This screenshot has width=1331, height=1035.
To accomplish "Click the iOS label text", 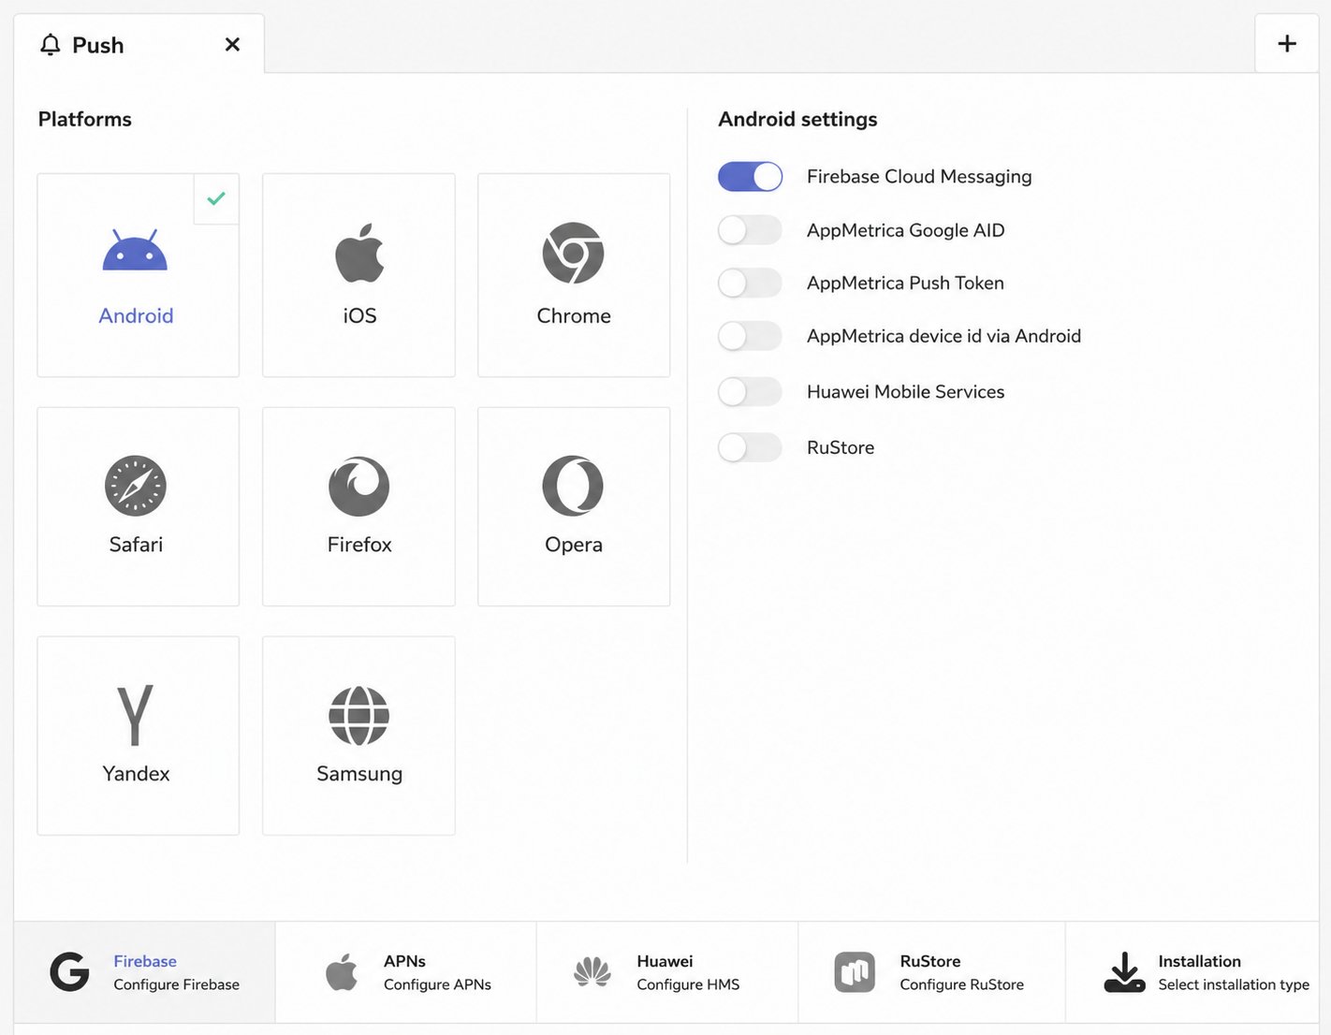I will tap(359, 315).
